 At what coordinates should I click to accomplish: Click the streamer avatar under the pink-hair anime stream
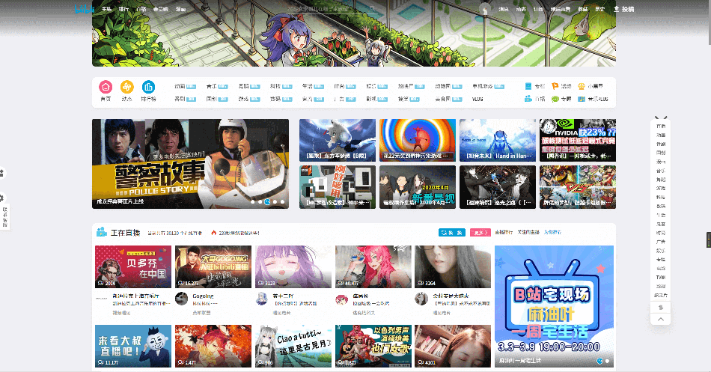point(341,299)
